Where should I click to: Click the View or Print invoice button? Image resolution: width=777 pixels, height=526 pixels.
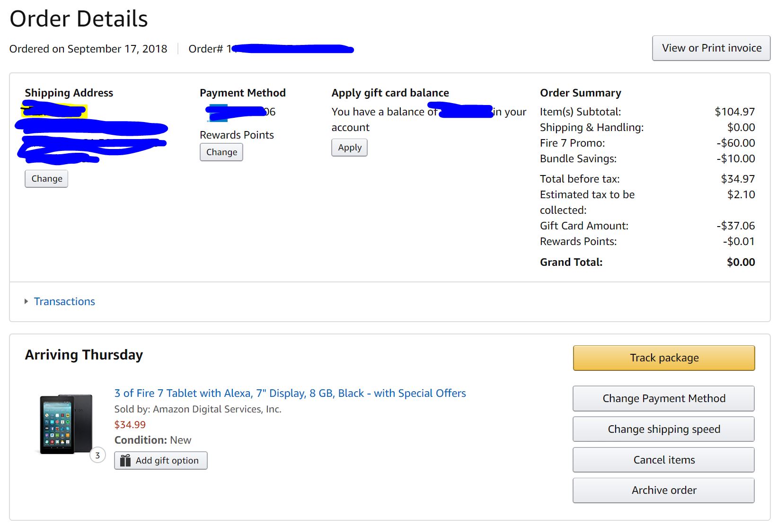click(x=711, y=48)
